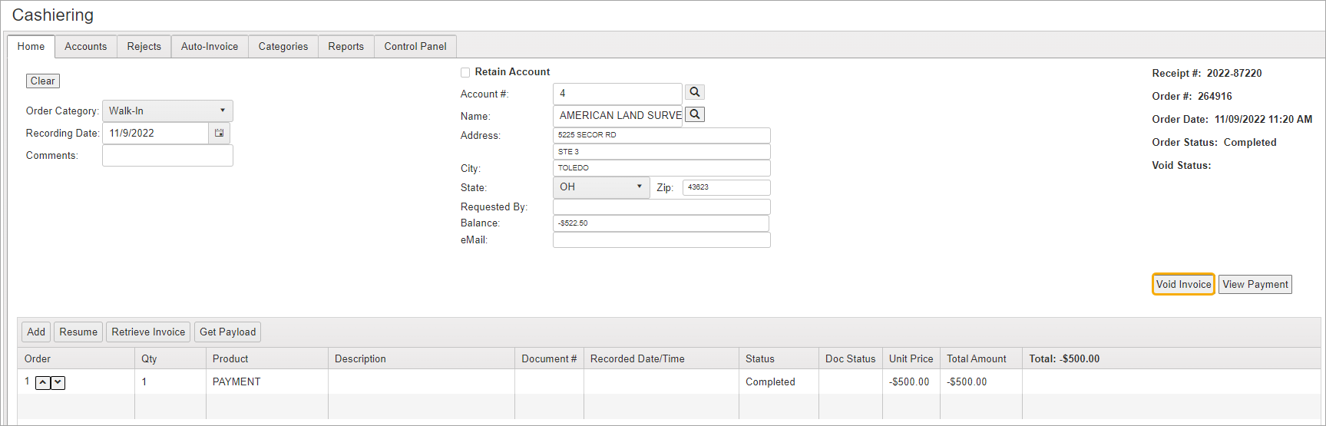
Task: Click the Clear button
Action: click(x=42, y=81)
